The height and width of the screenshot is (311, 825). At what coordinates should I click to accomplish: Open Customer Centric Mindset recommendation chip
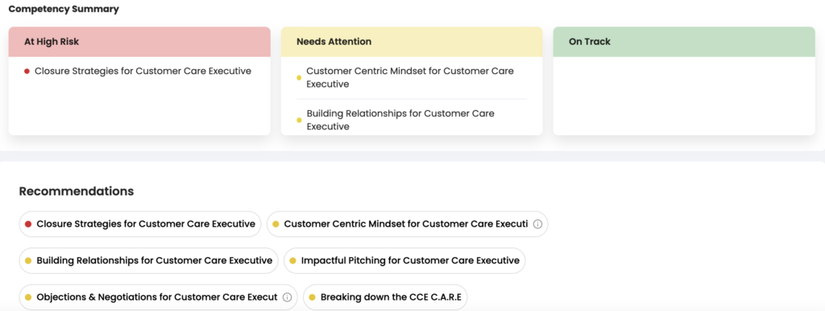[407, 224]
